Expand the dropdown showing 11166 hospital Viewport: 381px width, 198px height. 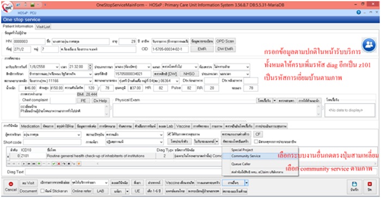90,81
